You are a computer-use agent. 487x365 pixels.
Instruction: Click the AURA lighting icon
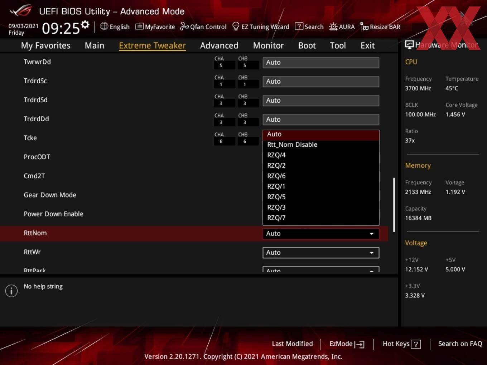(x=333, y=26)
